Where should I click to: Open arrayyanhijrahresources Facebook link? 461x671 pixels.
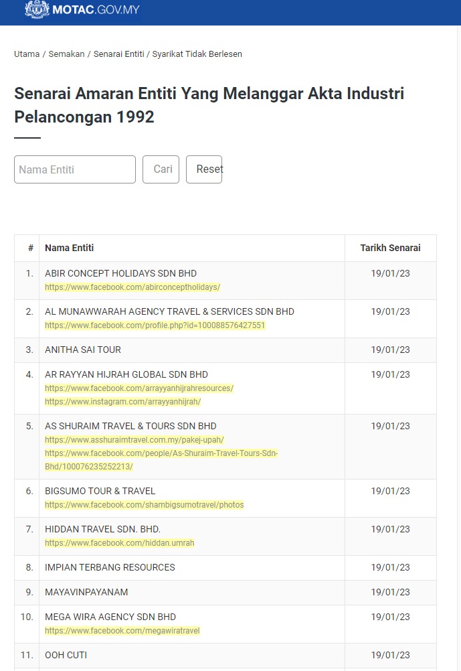point(139,388)
